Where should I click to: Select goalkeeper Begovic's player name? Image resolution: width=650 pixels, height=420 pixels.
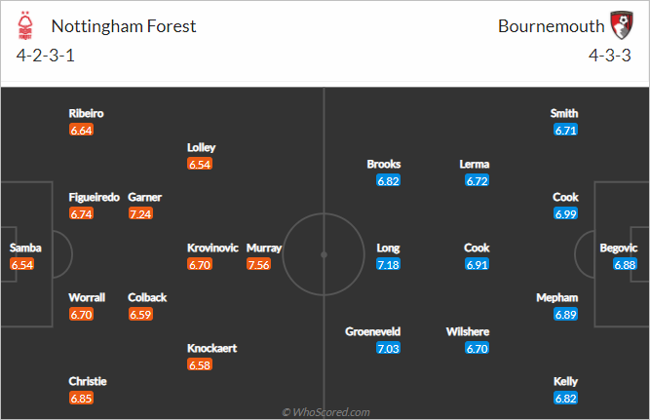pyautogui.click(x=619, y=248)
